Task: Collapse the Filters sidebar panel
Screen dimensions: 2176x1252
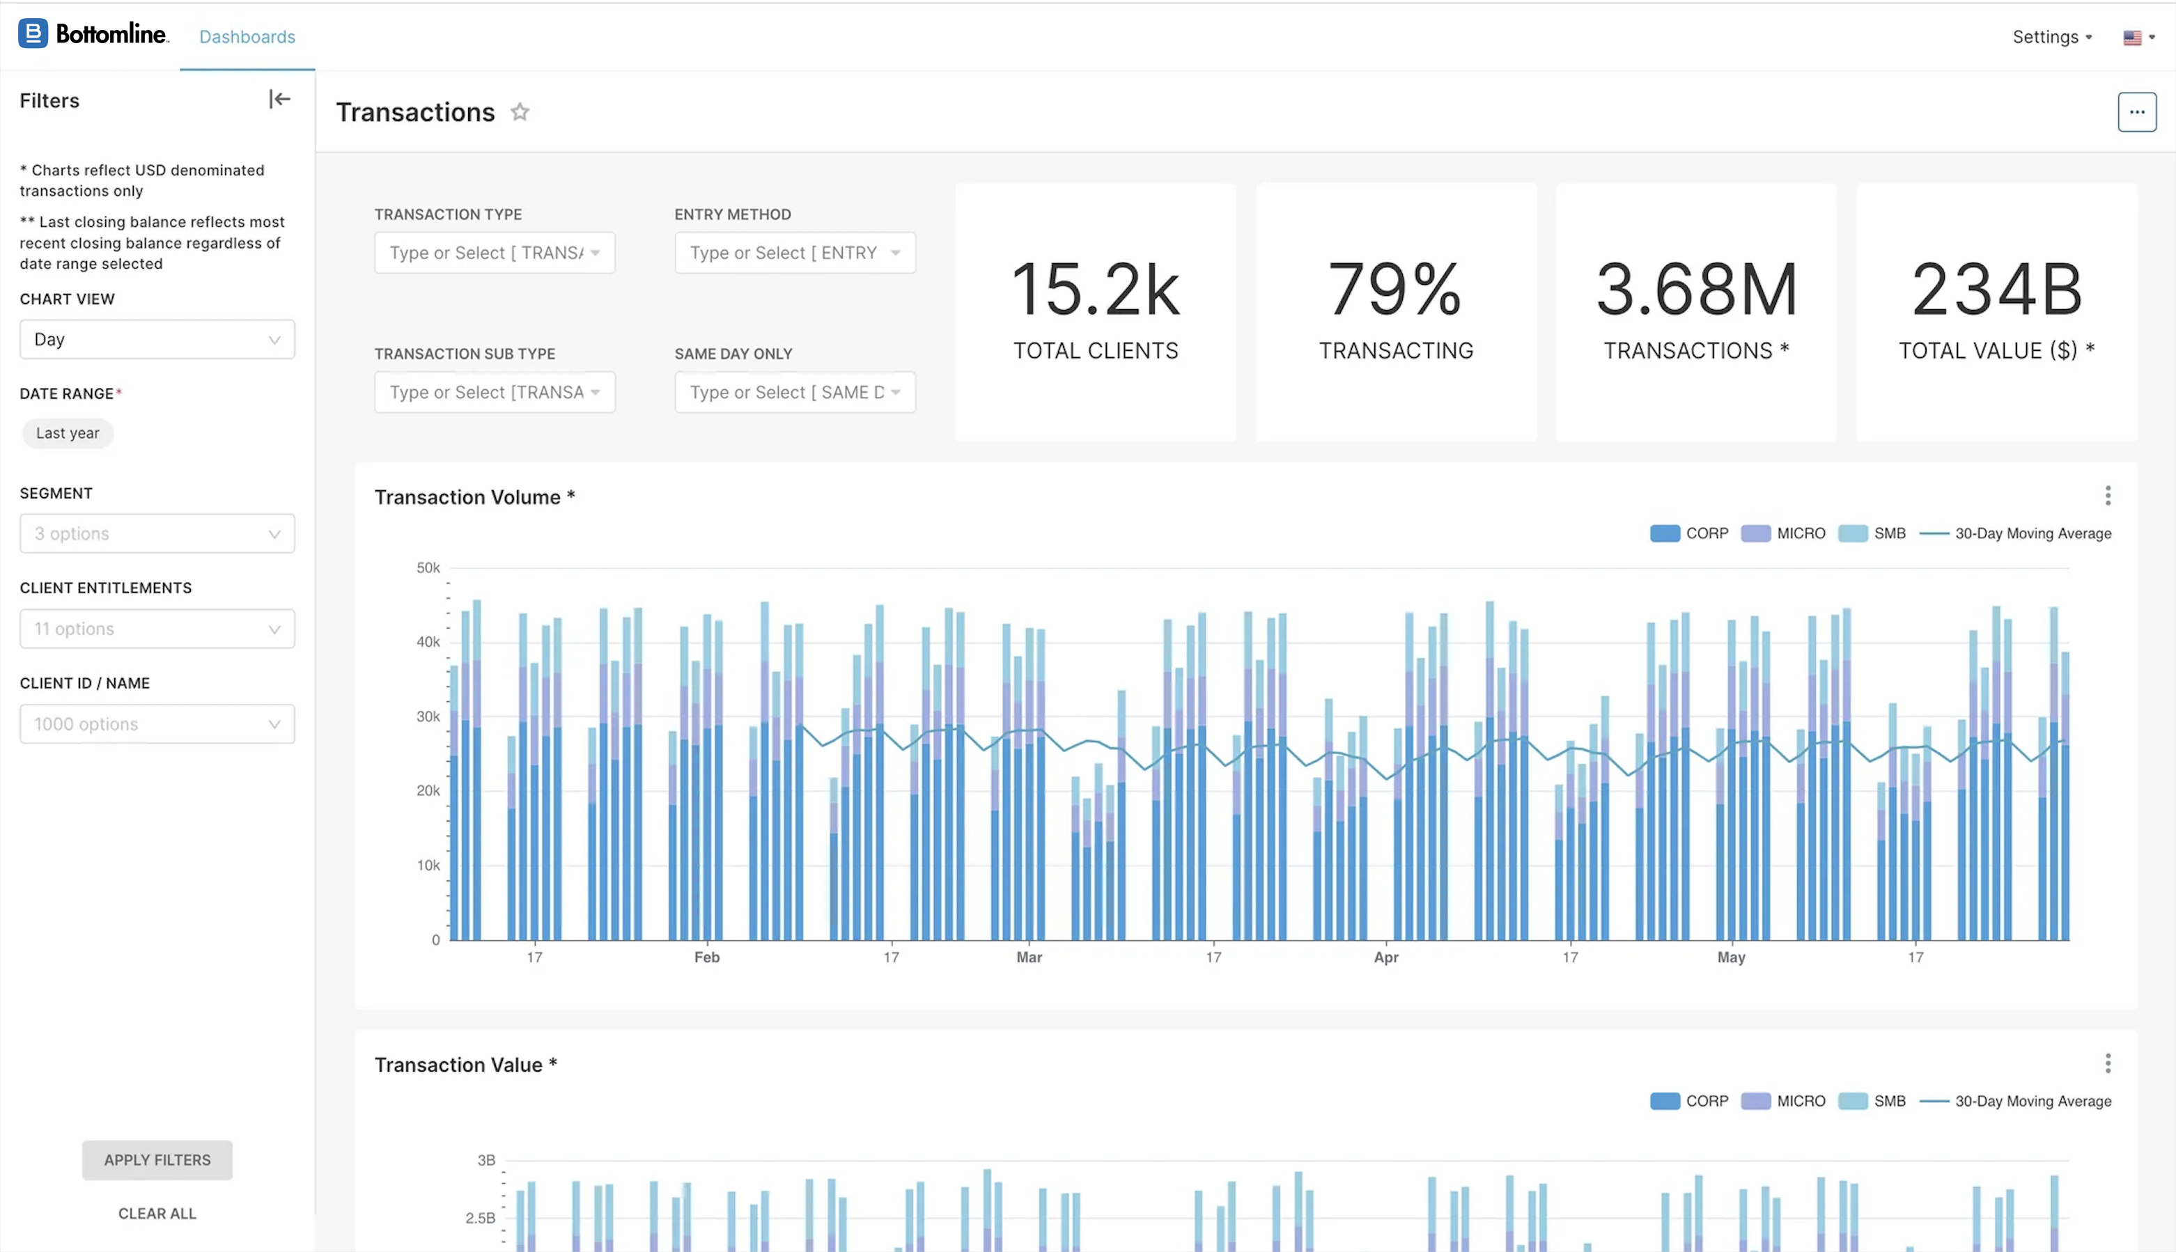Action: (x=279, y=100)
